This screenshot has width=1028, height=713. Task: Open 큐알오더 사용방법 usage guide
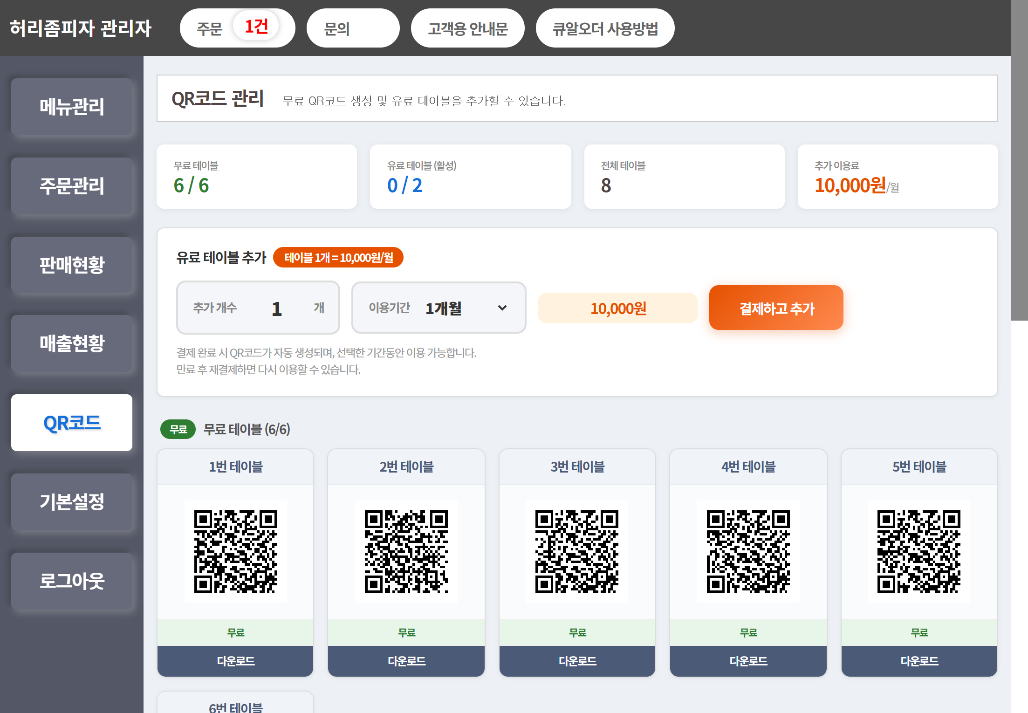pos(605,28)
